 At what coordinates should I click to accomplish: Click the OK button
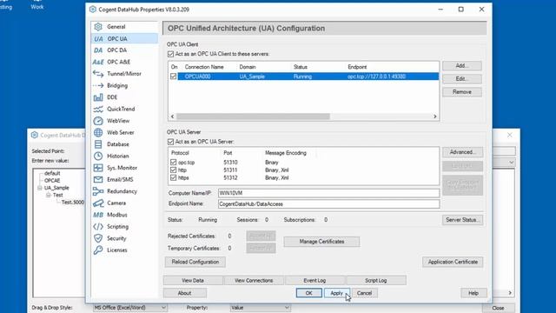309,293
